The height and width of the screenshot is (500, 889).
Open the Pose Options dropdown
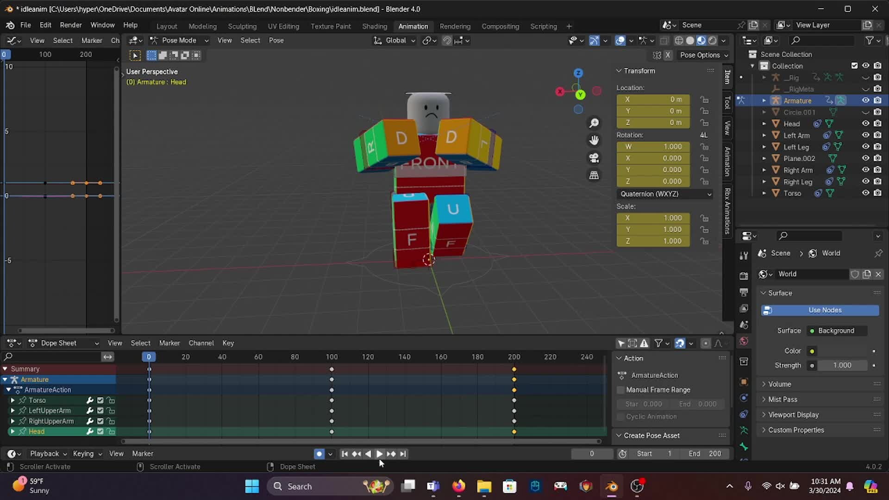[703, 55]
